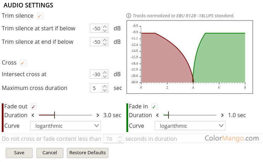Click the Maximum cross duration input field

click(x=95, y=88)
